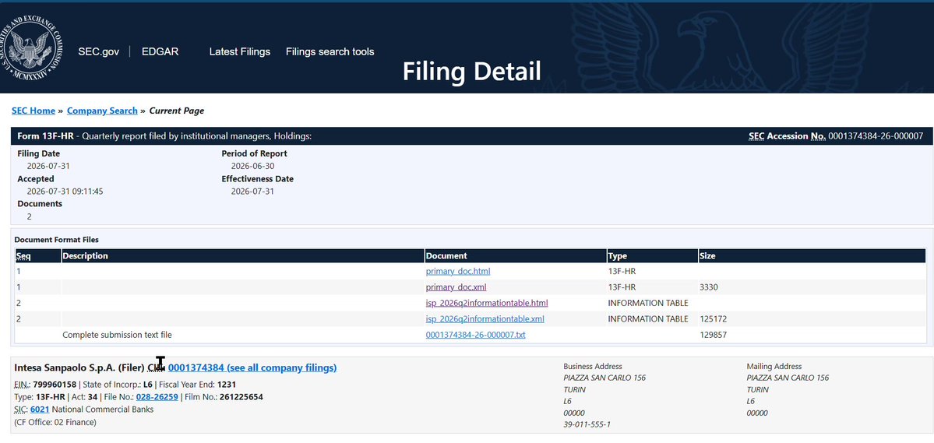Screen dimensions: 934x443
Task: Click 'Complete submission text file' description
Action: point(117,336)
